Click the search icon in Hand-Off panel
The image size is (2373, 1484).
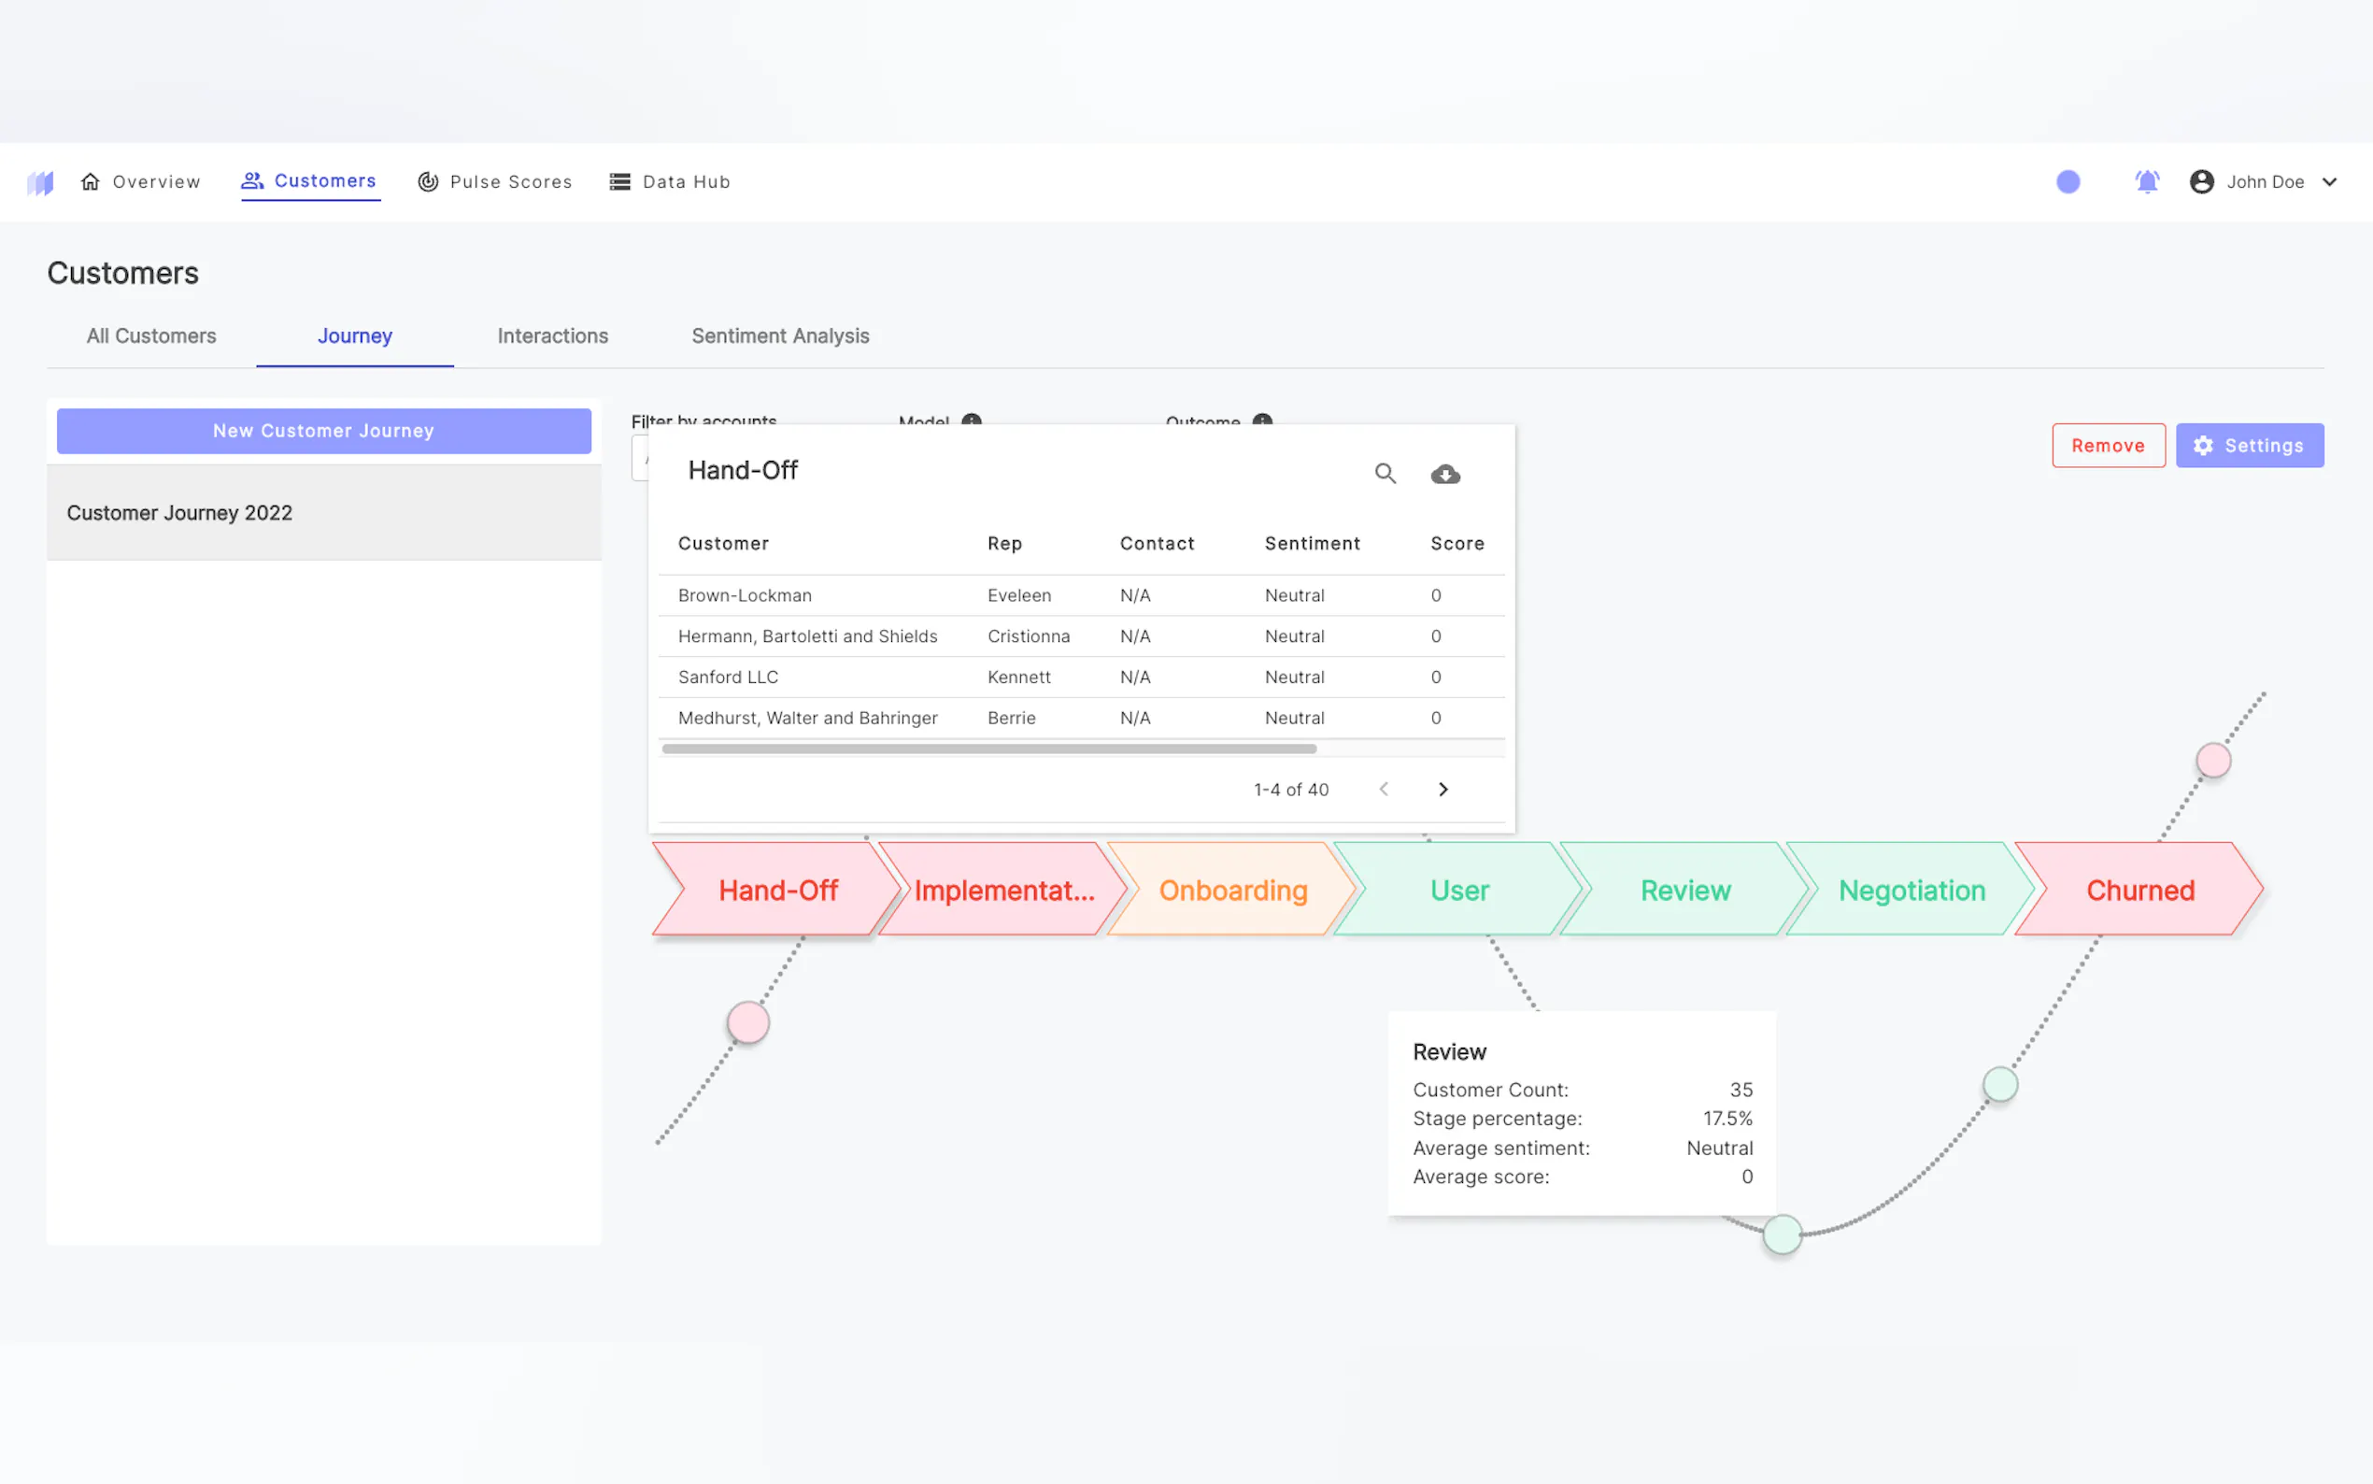[1385, 473]
